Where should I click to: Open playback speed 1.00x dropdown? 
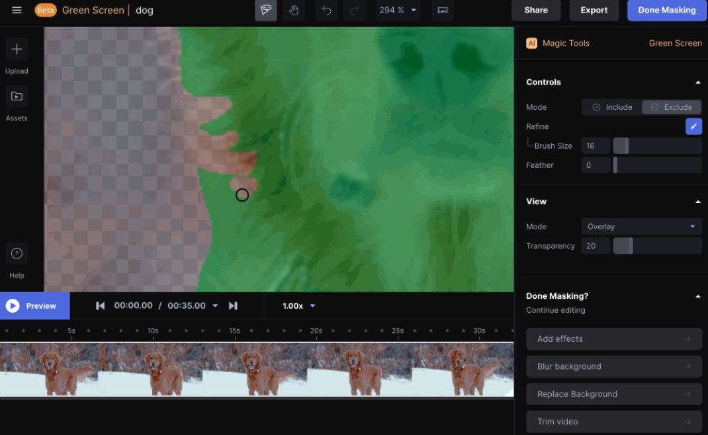[298, 306]
